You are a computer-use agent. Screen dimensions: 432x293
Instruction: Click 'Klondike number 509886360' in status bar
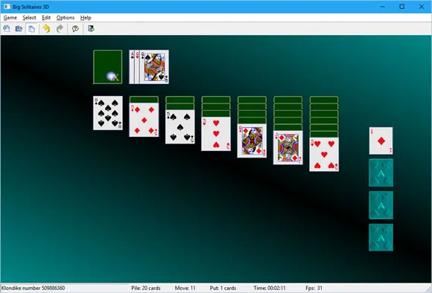point(33,288)
